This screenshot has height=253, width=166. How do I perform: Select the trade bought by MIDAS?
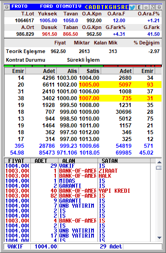[x=78, y=181]
